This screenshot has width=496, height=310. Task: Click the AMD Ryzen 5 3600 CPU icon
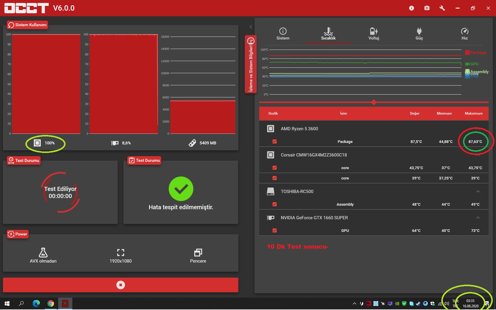click(x=270, y=128)
